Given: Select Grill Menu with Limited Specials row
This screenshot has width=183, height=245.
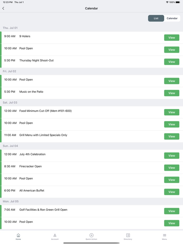Looking at the screenshot, I should (x=91, y=136).
